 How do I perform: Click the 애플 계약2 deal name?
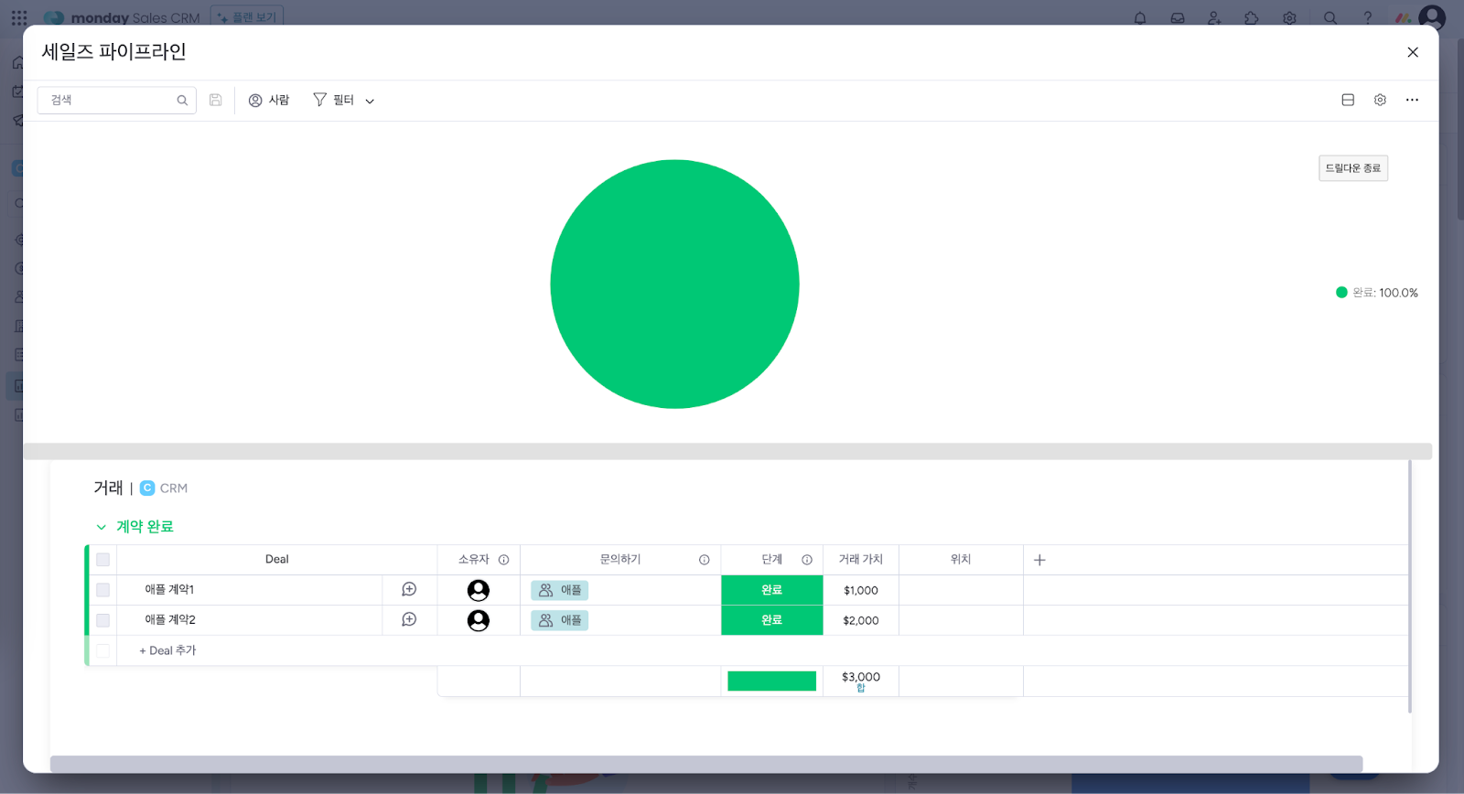point(170,620)
